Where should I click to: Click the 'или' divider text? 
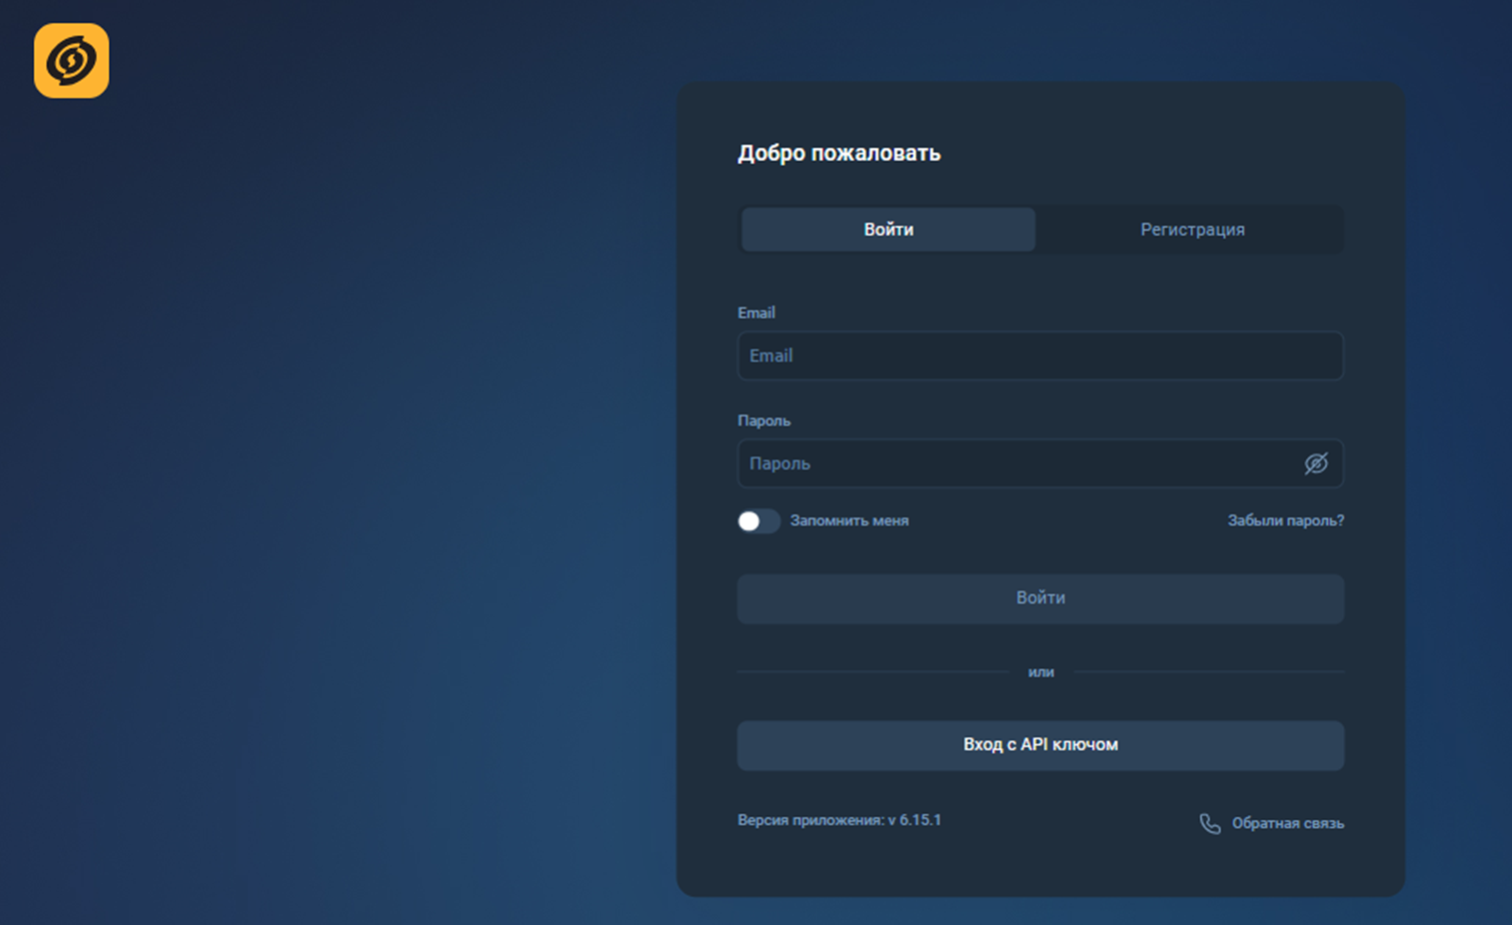pos(1040,672)
